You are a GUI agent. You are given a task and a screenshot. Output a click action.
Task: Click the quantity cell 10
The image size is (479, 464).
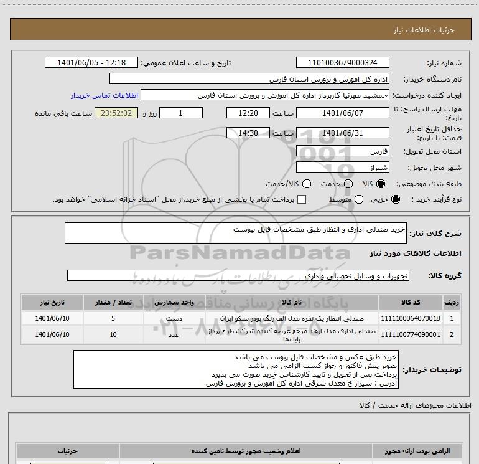113,334
